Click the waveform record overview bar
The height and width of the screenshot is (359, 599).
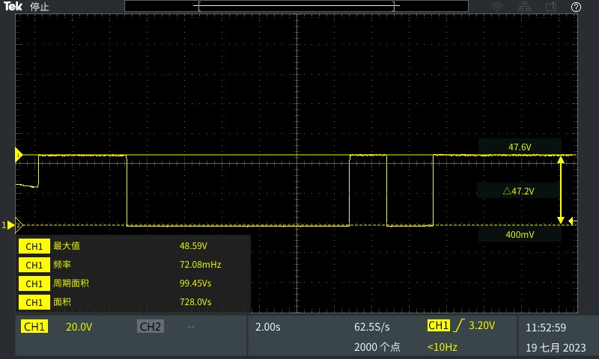(x=297, y=7)
